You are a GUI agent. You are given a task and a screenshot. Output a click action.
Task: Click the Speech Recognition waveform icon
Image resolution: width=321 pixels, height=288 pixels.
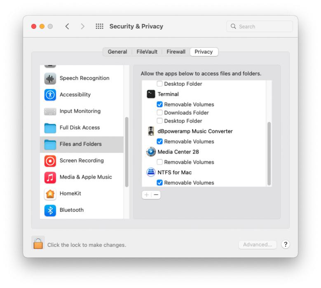point(50,78)
